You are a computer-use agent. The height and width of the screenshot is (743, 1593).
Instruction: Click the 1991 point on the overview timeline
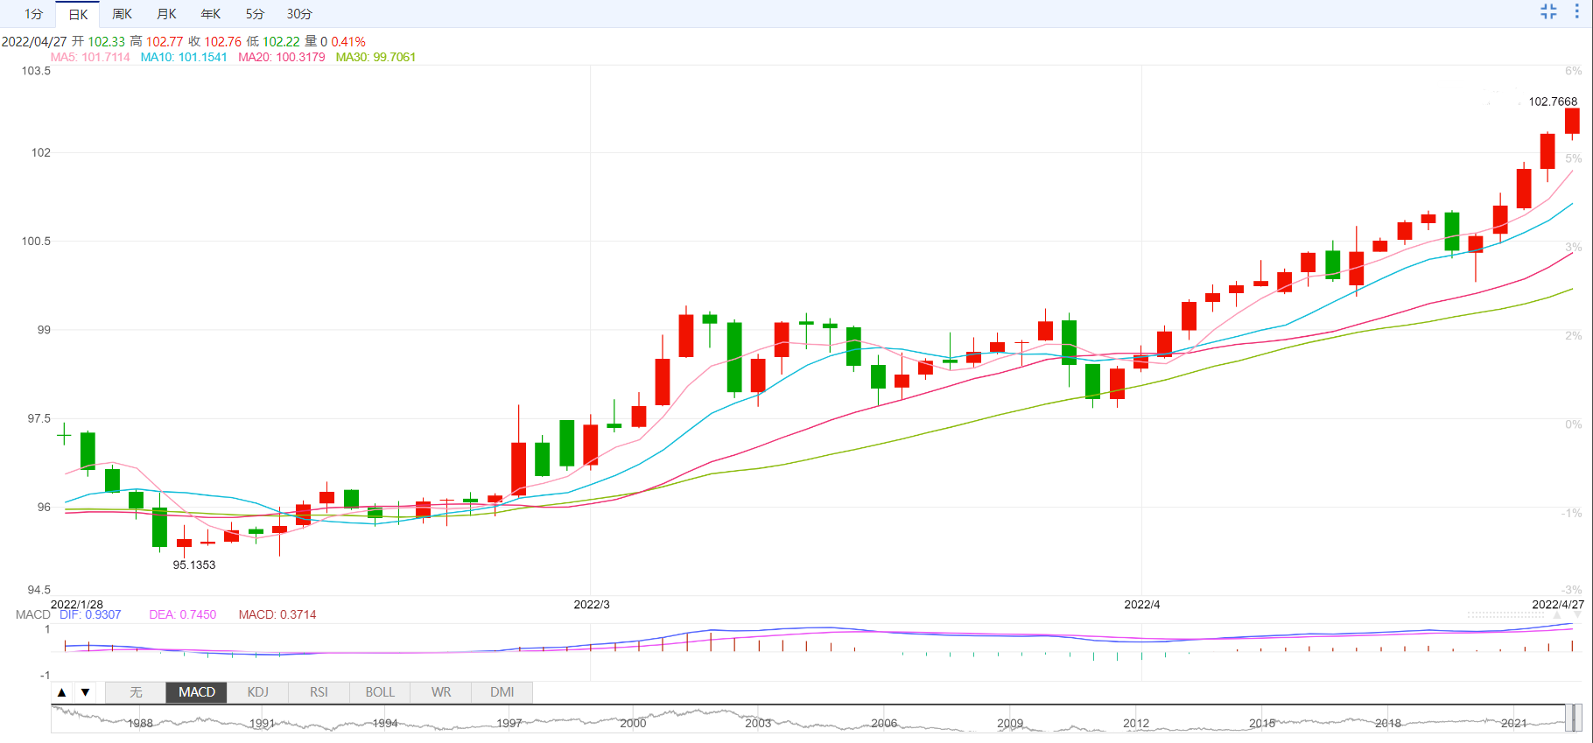coord(262,723)
